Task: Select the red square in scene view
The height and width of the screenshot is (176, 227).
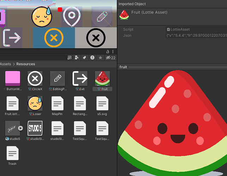Action: 60,10
